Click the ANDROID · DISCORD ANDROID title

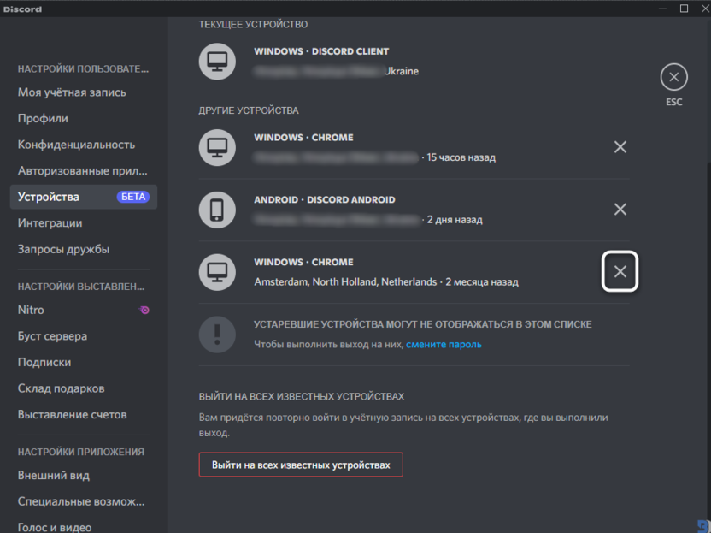[324, 199]
